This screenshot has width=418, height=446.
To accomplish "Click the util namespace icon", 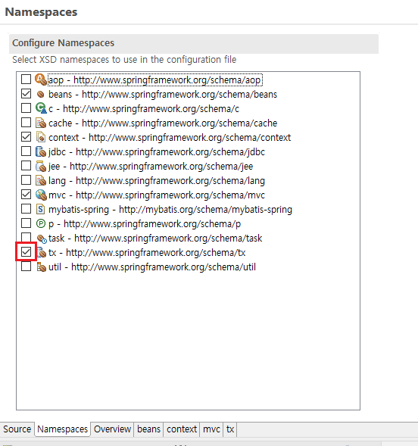I will click(x=41, y=267).
